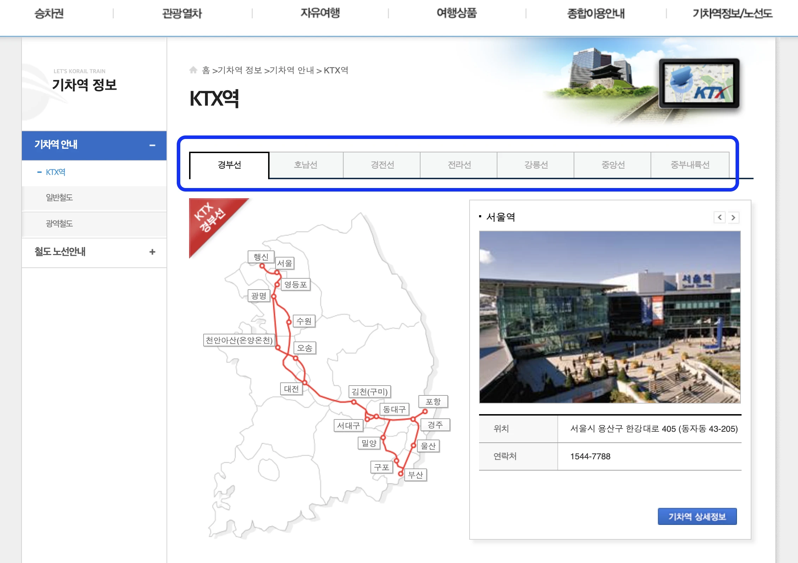The height and width of the screenshot is (563, 798).
Task: Click the 대전 station marker on the map
Action: [x=291, y=388]
